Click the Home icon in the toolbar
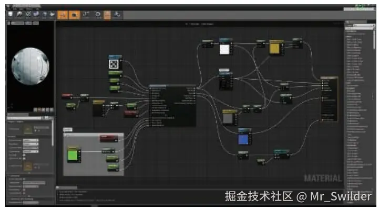Image resolution: width=379 pixels, height=210 pixels. [45, 15]
